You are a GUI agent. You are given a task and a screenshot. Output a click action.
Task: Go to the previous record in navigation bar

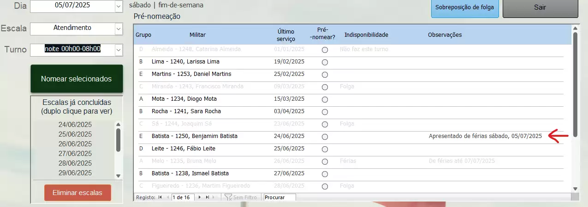point(167,197)
